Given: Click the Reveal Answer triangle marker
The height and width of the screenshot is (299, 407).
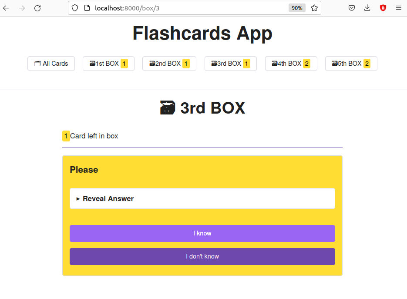Looking at the screenshot, I should click(x=77, y=198).
